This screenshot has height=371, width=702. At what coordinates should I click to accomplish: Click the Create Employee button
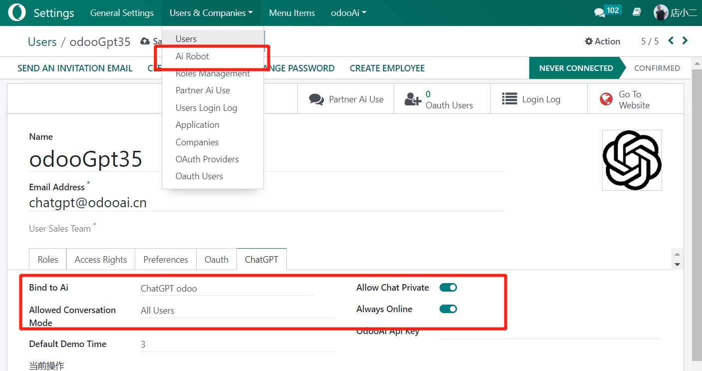(387, 68)
